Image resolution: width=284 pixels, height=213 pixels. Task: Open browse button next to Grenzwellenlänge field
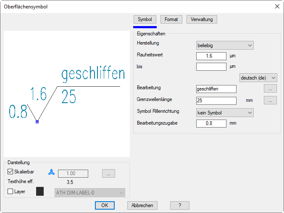(270, 100)
